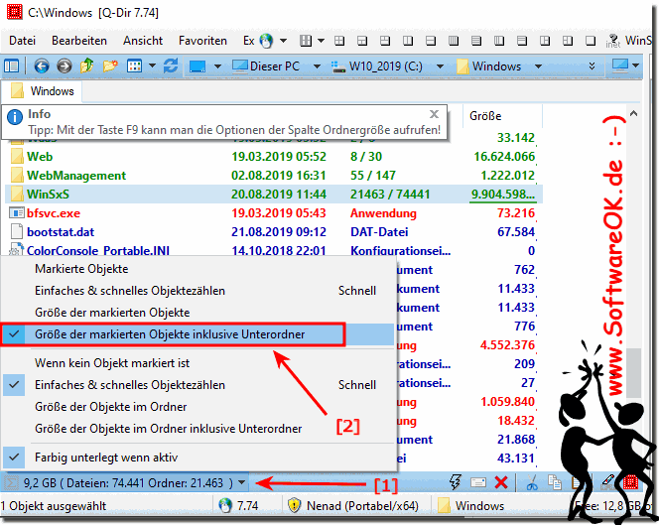The height and width of the screenshot is (525, 659).
Task: Cut selection with the scissors icon
Action: 532,482
